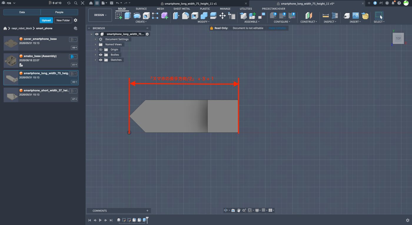Select the Hole tool
412x225 pixels.
pyautogui.click(x=146, y=16)
